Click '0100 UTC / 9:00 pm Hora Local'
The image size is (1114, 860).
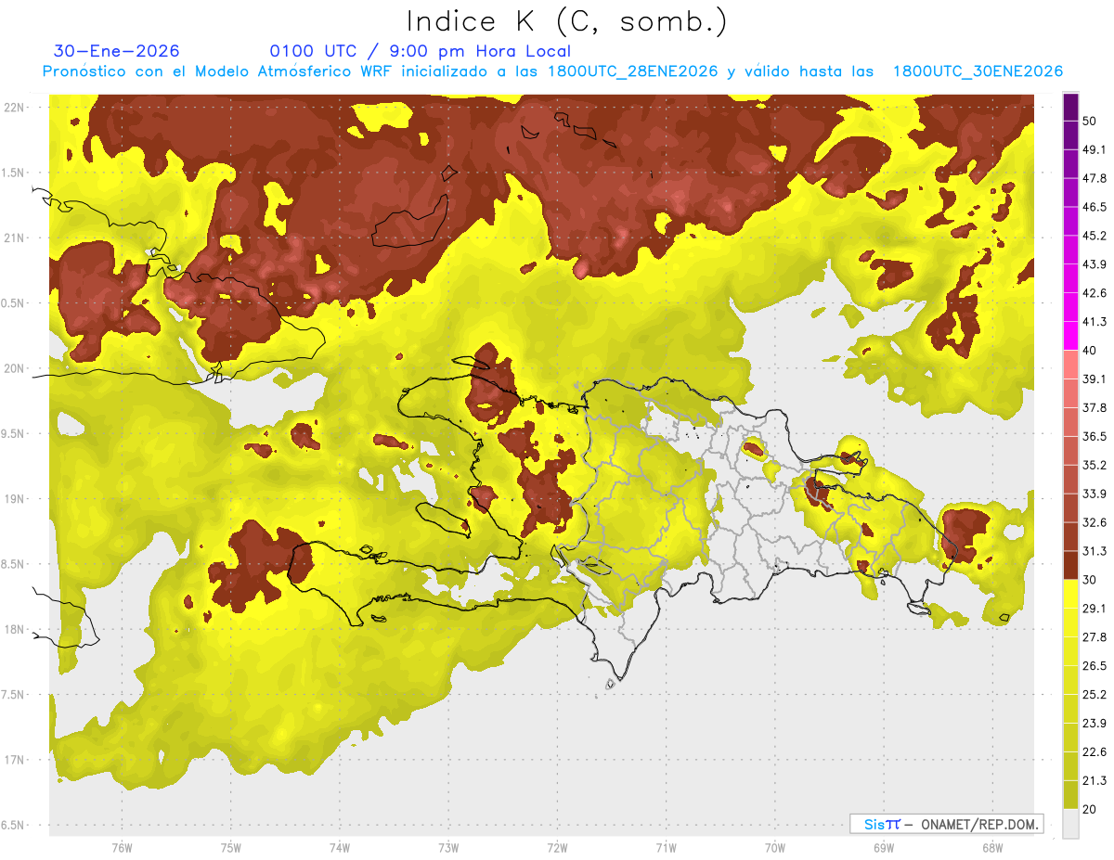coord(421,51)
